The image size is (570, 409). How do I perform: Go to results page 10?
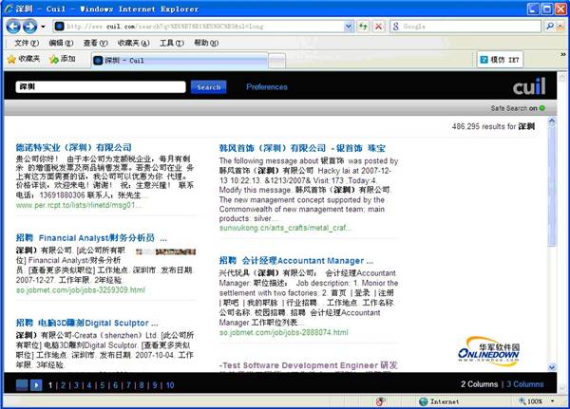170,385
